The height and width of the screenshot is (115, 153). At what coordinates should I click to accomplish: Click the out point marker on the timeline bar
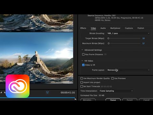pos(76,99)
